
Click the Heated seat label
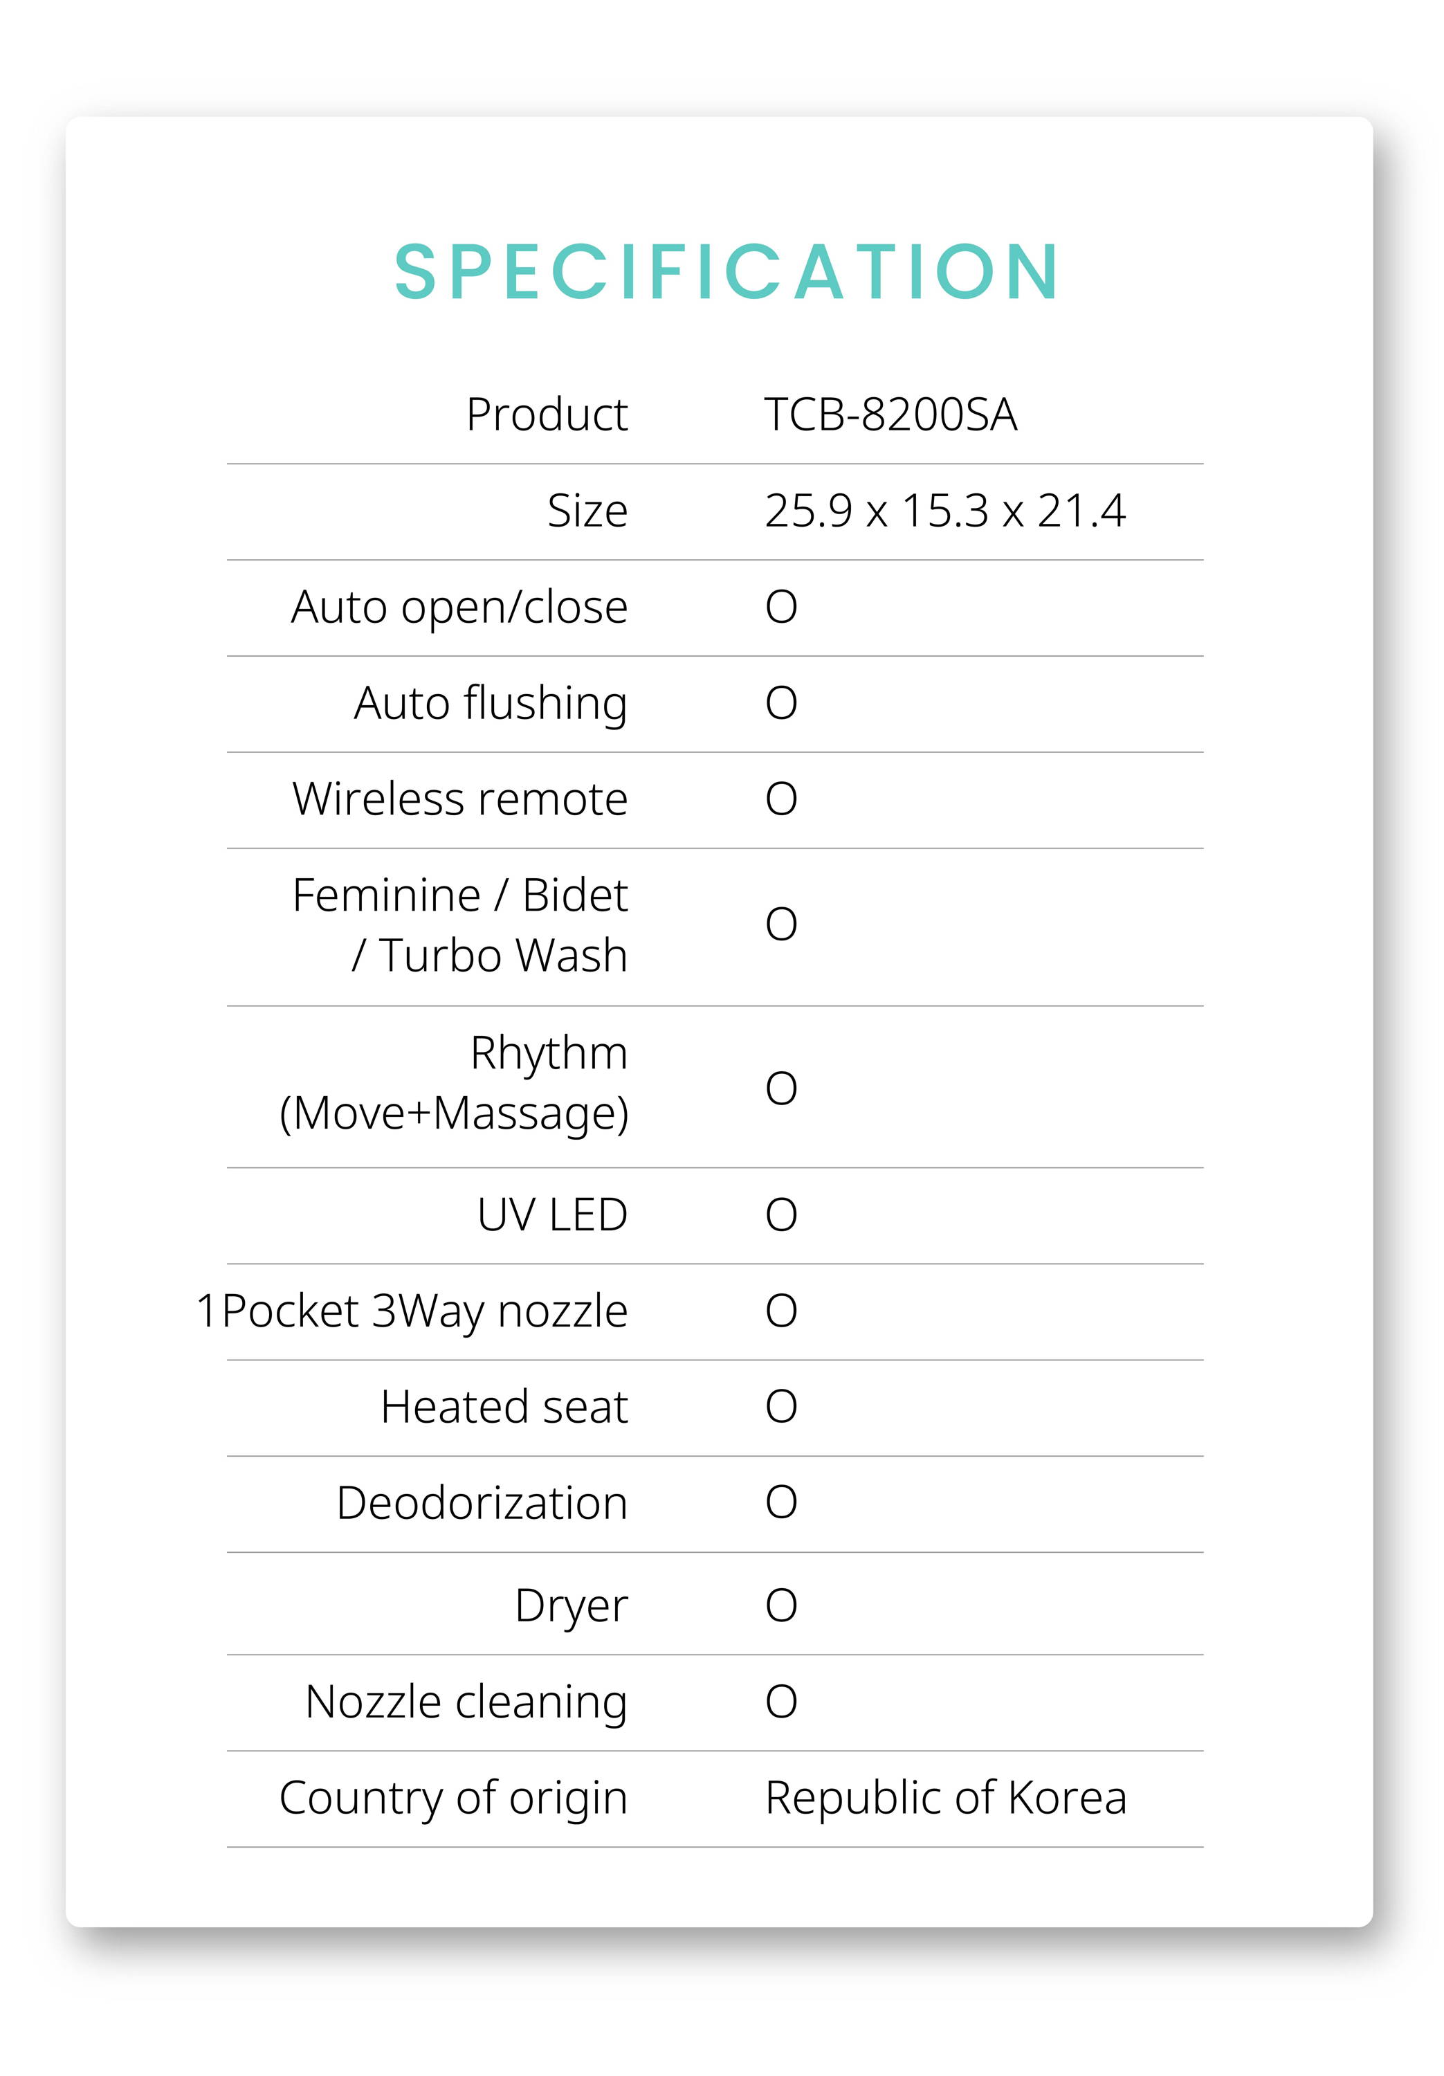pyautogui.click(x=504, y=1407)
